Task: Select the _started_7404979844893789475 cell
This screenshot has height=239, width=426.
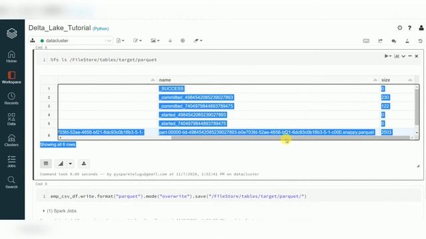Action: point(193,123)
